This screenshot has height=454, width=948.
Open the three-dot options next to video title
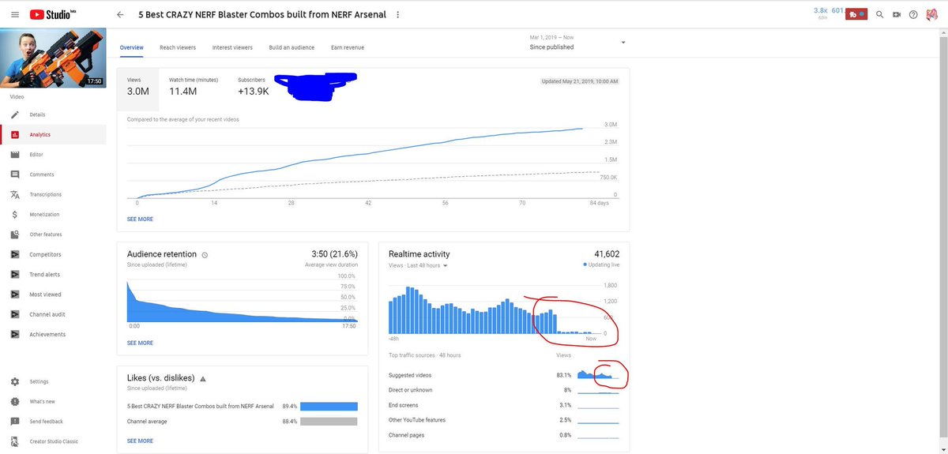(x=397, y=14)
